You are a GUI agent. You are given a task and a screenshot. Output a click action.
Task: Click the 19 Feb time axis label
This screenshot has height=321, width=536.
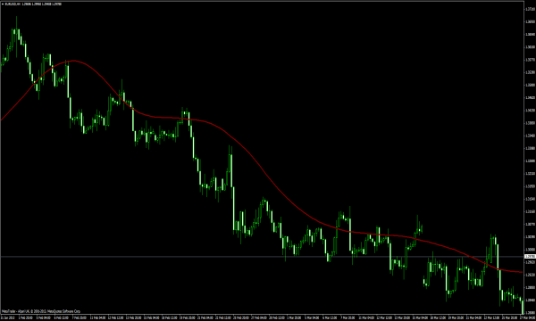click(x=187, y=318)
